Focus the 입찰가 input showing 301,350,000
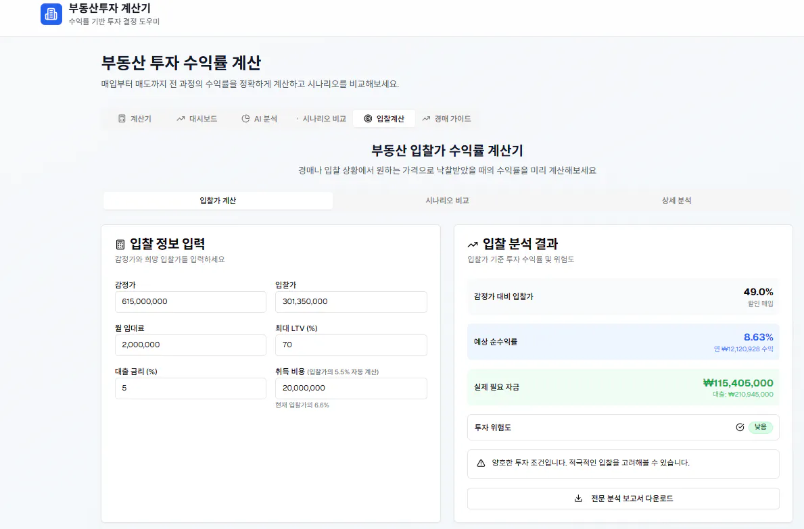 tap(351, 301)
